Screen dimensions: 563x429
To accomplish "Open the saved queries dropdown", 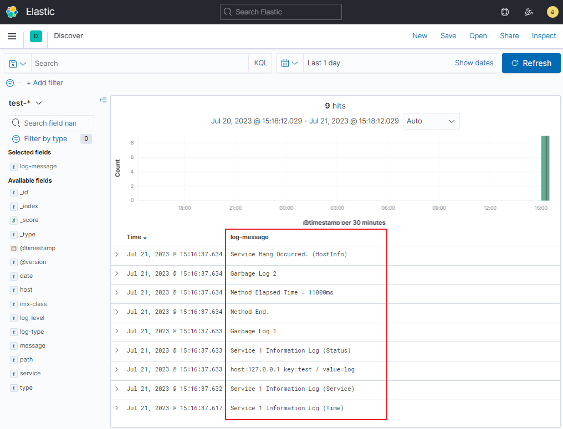I will click(18, 64).
